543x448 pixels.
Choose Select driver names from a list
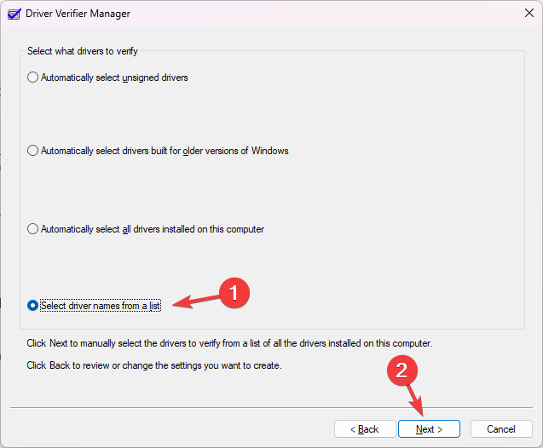(94, 306)
